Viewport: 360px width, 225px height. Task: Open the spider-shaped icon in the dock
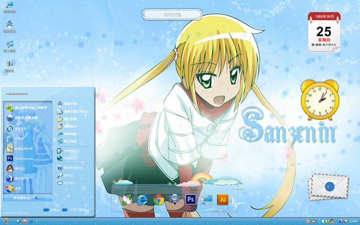(x=174, y=200)
